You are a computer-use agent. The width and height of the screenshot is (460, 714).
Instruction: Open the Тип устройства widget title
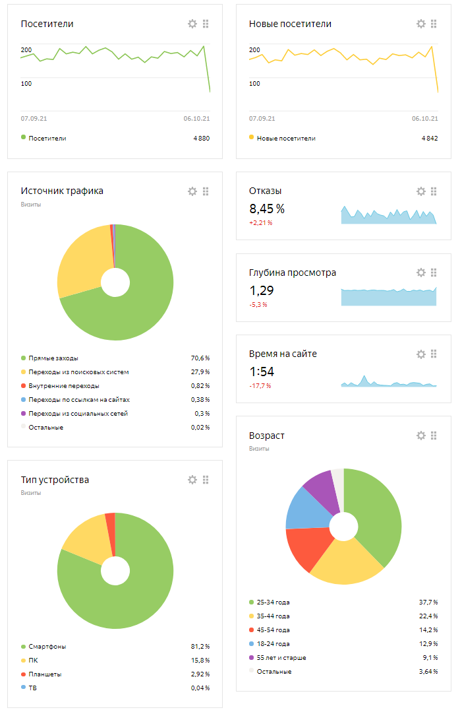pos(55,480)
